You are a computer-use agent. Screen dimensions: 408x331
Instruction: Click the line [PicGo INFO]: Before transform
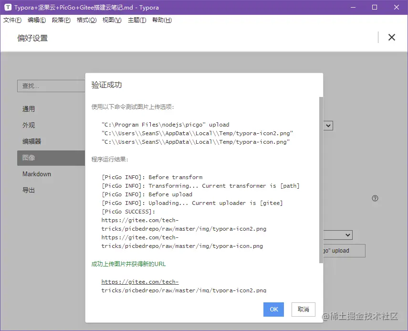[152, 177]
